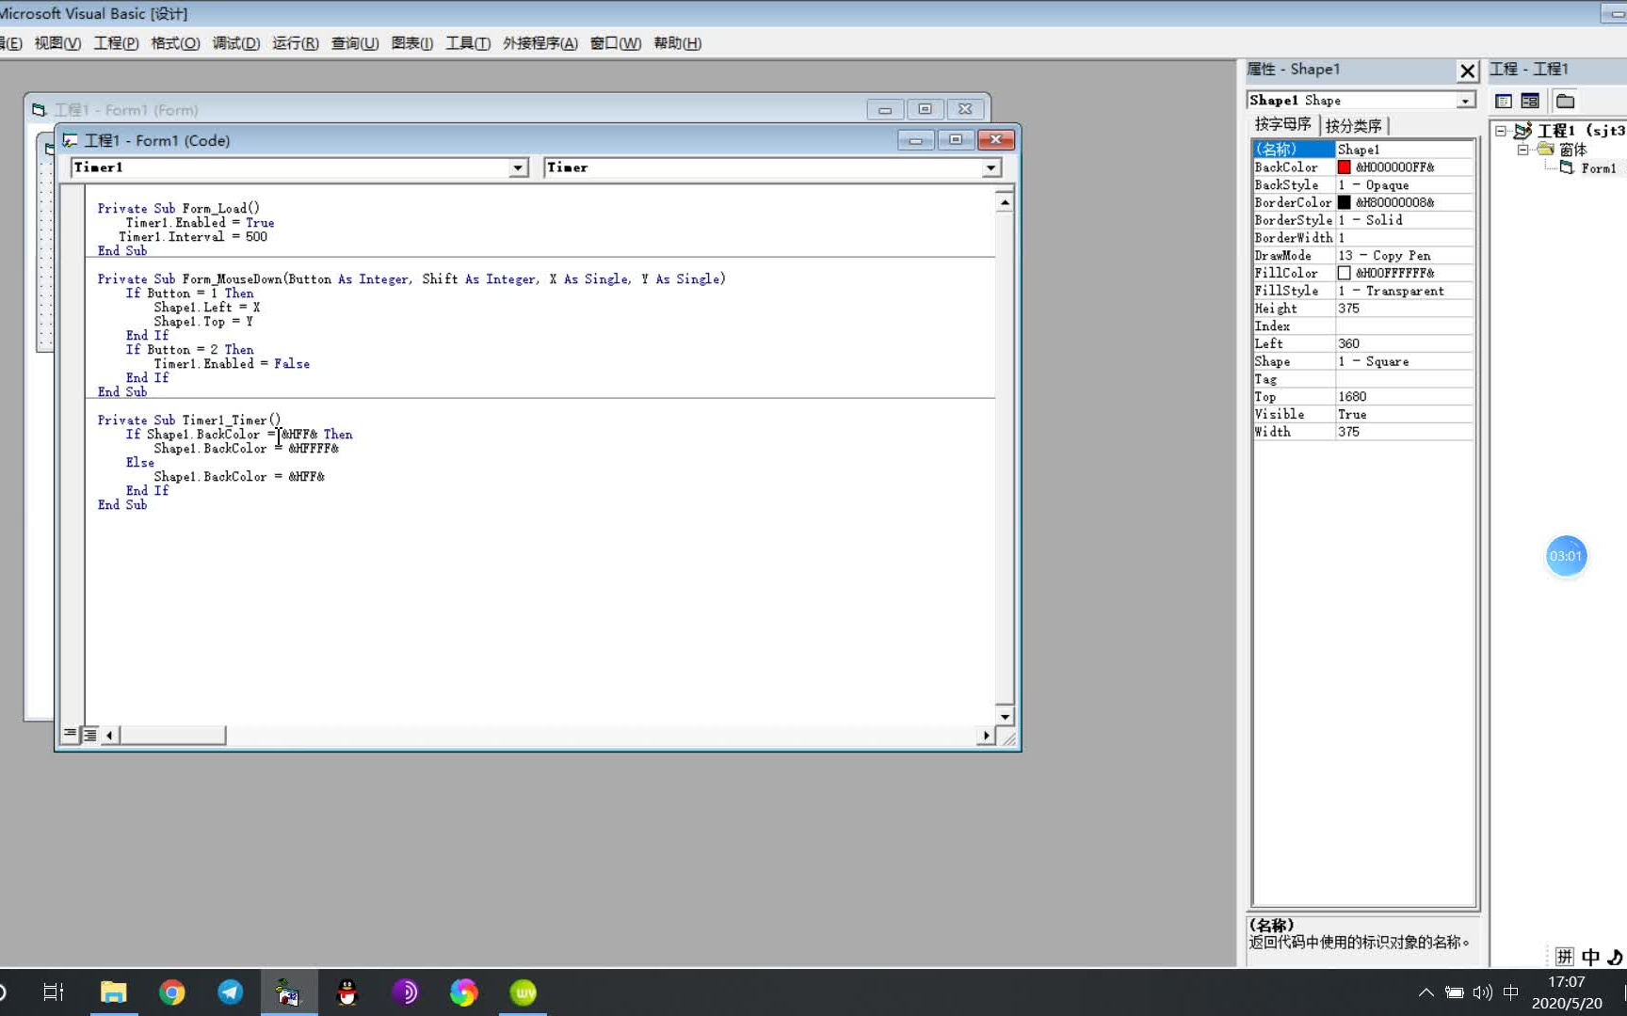Select the empty Tag property row
Viewport: 1627px width, 1016px height.
1362,379
